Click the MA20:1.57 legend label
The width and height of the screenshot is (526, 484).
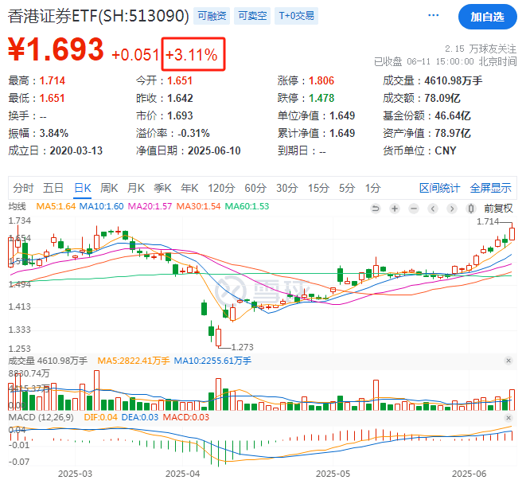[x=150, y=206]
